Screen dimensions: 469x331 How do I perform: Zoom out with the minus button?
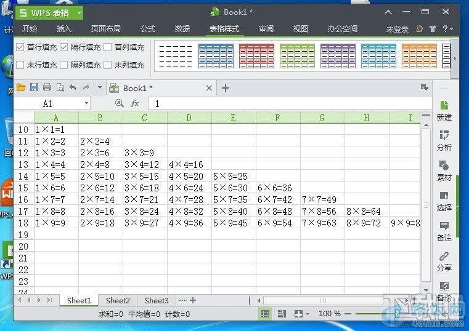348,314
